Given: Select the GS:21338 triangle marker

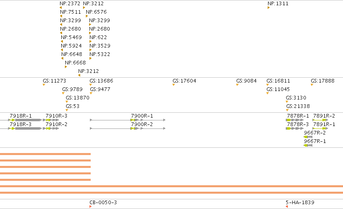Looking at the screenshot, I should pos(287,110).
